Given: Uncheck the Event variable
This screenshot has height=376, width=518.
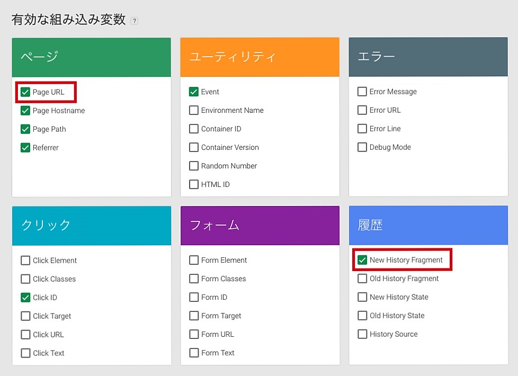Looking at the screenshot, I should pyautogui.click(x=194, y=92).
